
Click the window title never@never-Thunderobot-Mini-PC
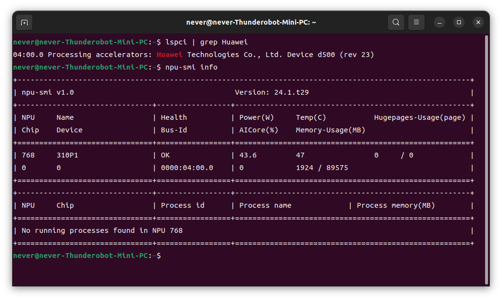(251, 22)
